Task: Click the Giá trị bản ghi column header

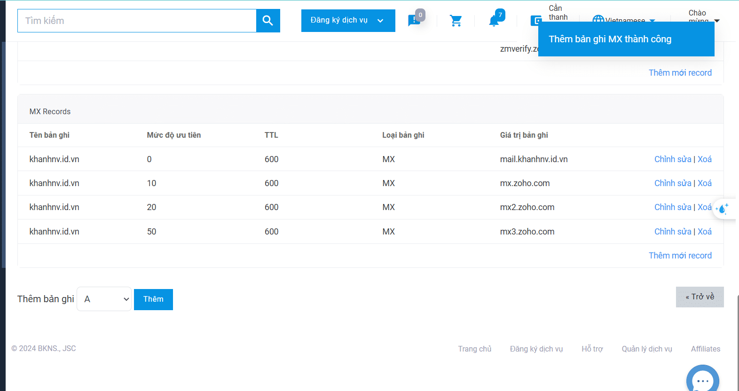Action: coord(524,135)
